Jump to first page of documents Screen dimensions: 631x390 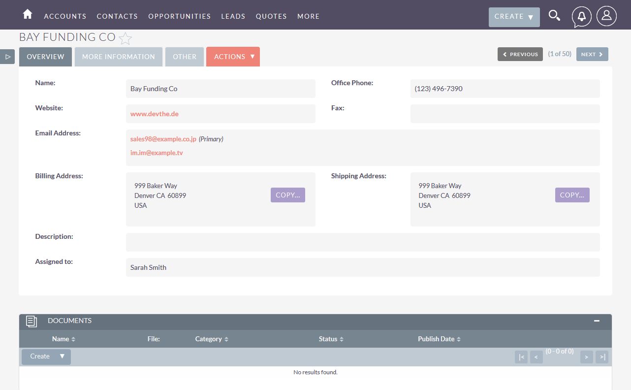(521, 357)
